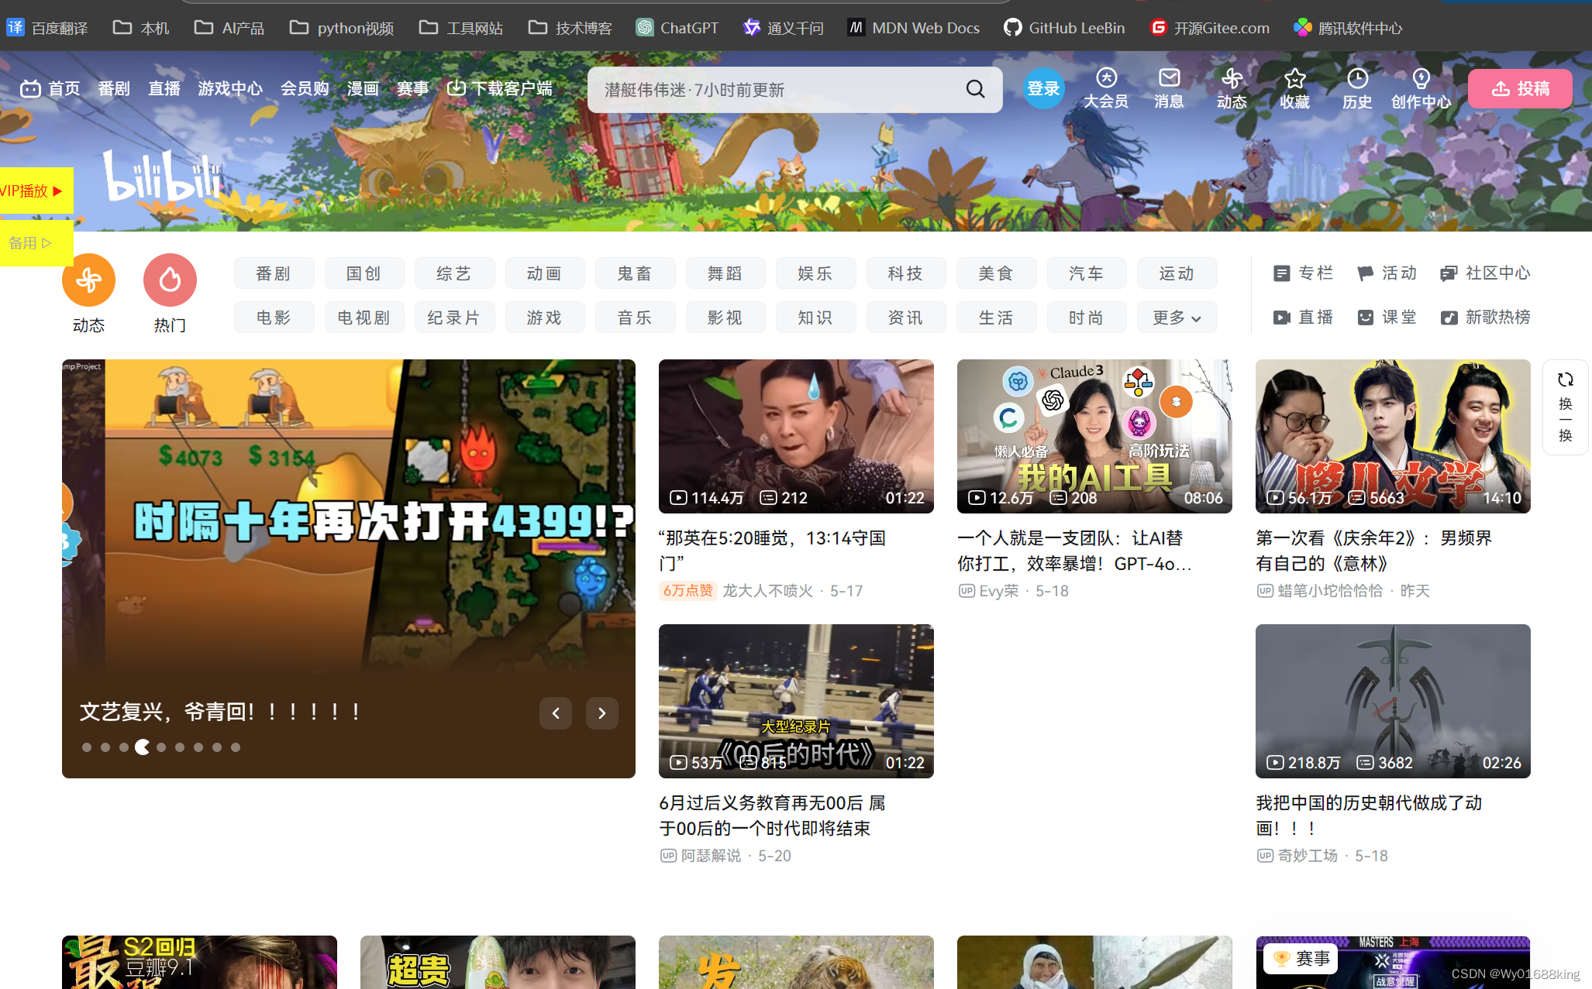Open 番剧 in top navigation
Viewport: 1592px width, 989px height.
pyautogui.click(x=114, y=88)
